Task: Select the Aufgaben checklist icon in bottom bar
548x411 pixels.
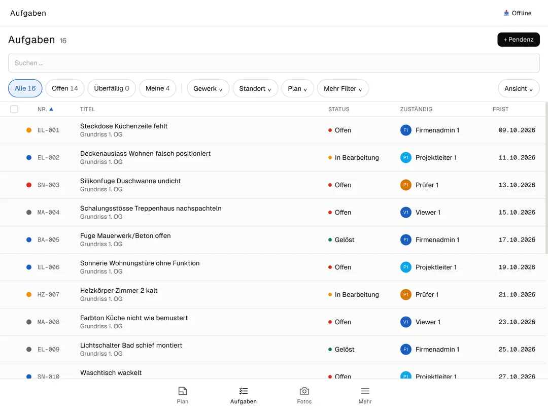Action: pos(244,391)
